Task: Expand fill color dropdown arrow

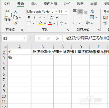Action: (45, 23)
